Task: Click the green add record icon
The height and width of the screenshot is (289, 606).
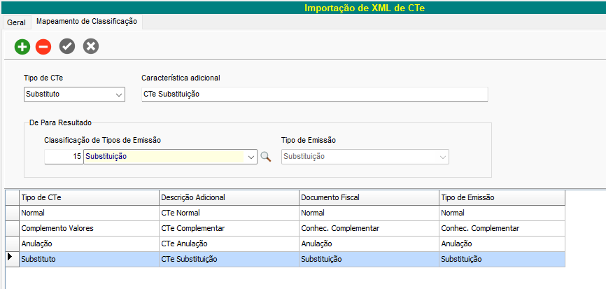Action: pyautogui.click(x=22, y=47)
